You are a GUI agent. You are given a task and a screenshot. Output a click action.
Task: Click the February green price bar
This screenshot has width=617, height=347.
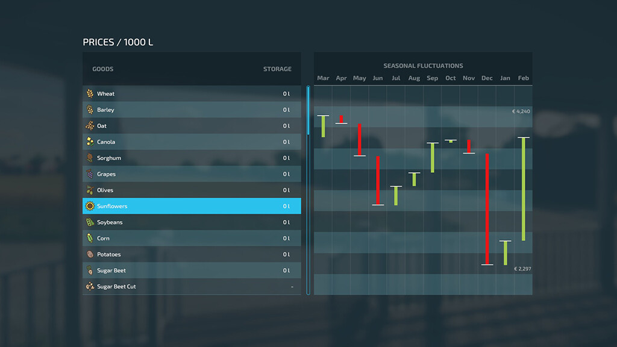524,189
